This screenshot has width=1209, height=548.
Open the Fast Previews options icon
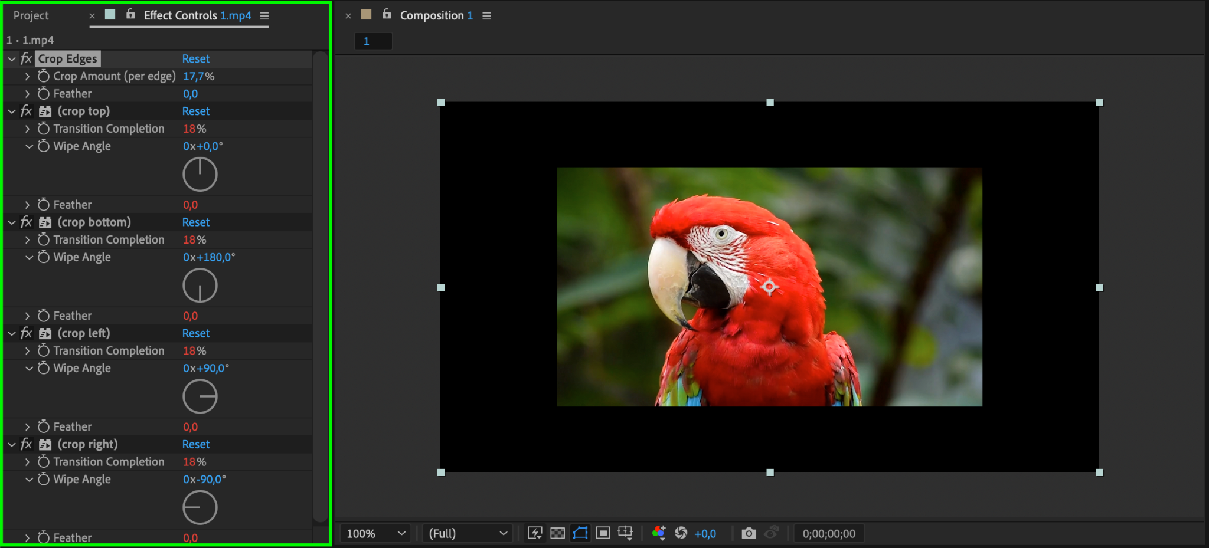click(535, 533)
